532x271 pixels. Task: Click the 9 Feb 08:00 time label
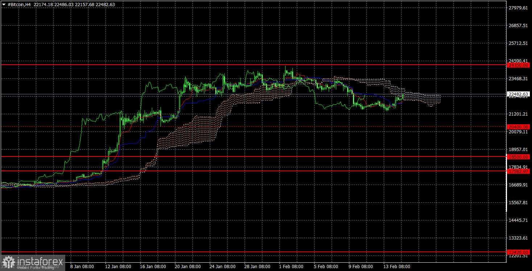click(361, 267)
